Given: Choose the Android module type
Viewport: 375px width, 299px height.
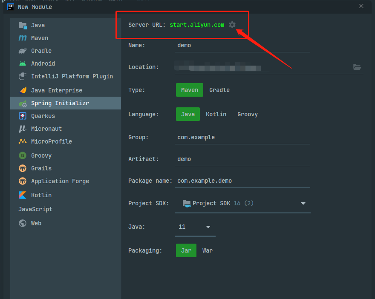Looking at the screenshot, I should point(42,63).
